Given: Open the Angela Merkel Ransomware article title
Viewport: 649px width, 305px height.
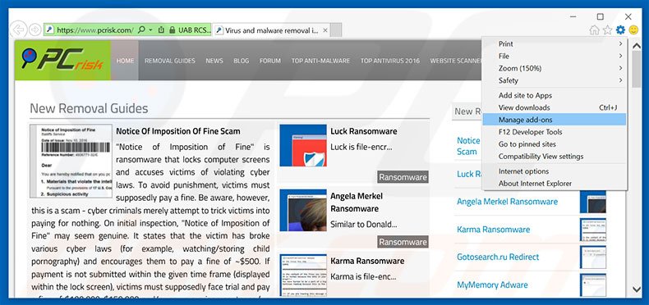Looking at the screenshot, I should click(357, 202).
